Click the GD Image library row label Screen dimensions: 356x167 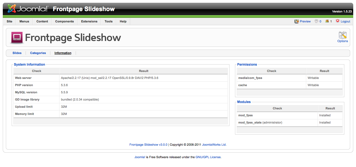[27, 99]
